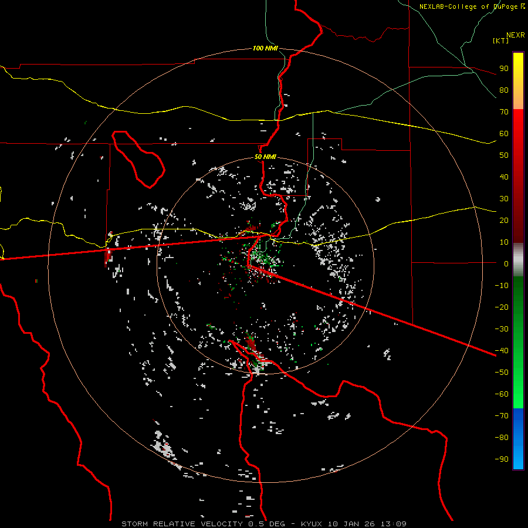Click the positive 40 scale label
This screenshot has width=528, height=528.
click(504, 177)
